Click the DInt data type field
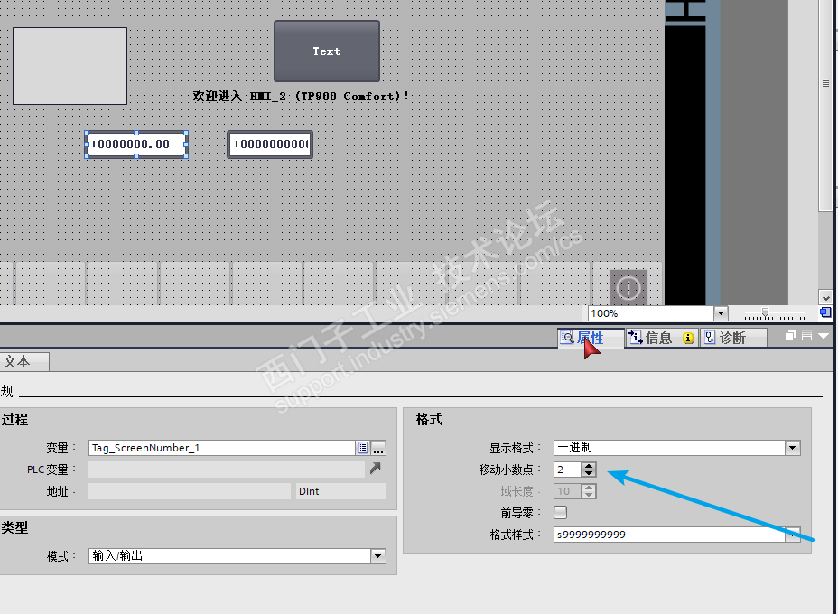 (x=341, y=491)
